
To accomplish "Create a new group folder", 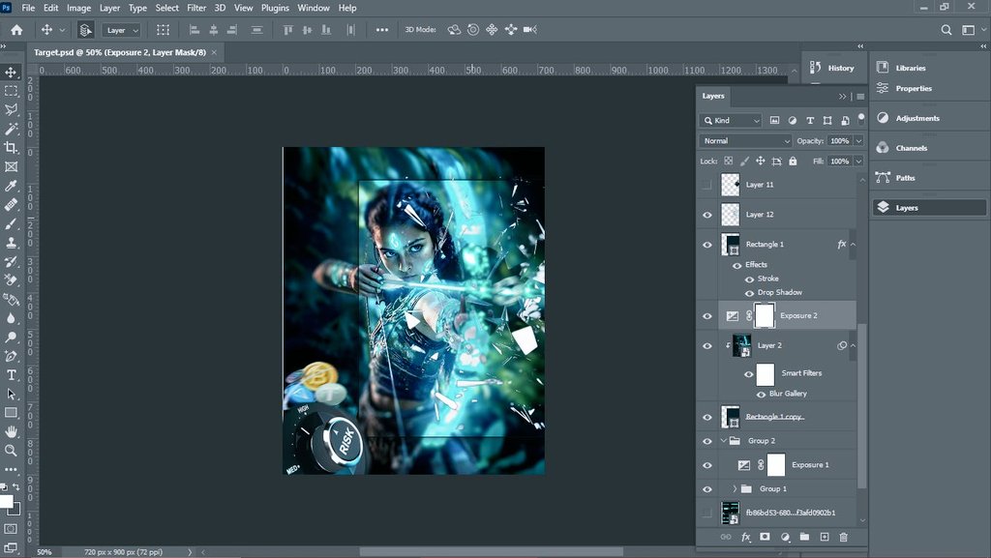I will [x=805, y=537].
